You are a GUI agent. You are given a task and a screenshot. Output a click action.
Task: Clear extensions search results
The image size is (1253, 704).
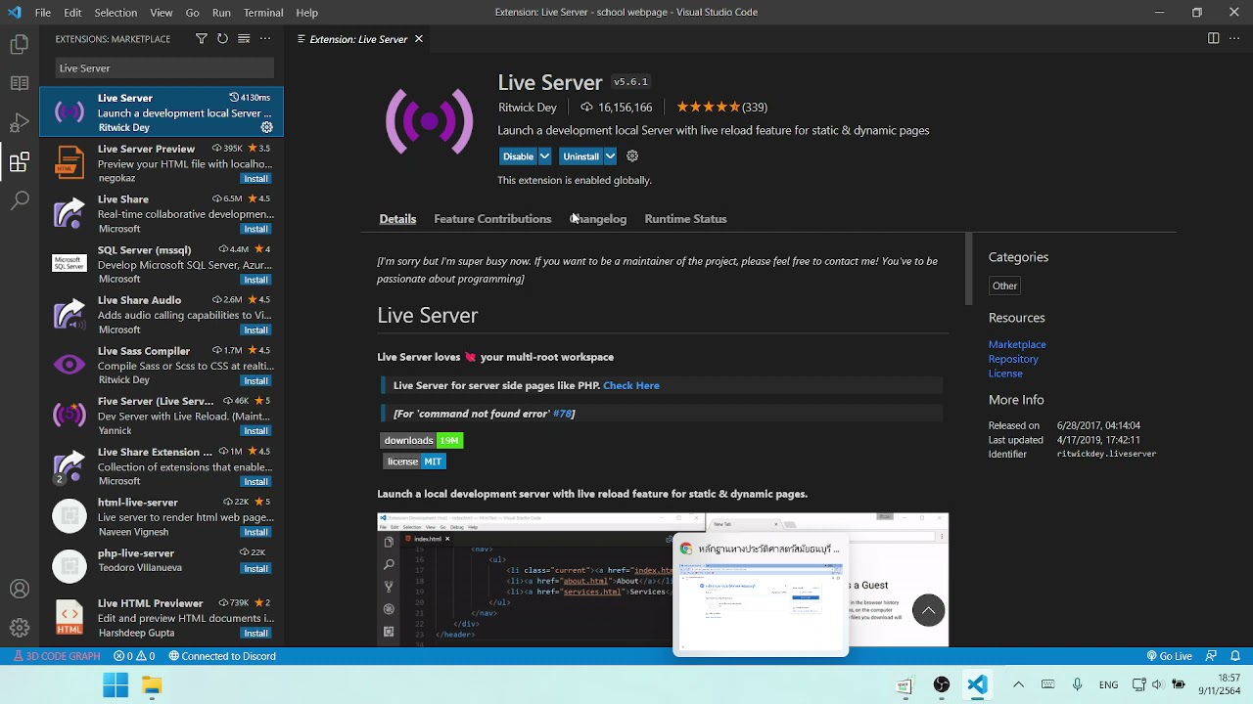point(244,39)
